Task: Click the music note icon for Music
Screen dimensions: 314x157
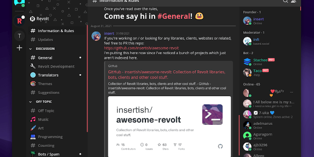Action: point(33,119)
